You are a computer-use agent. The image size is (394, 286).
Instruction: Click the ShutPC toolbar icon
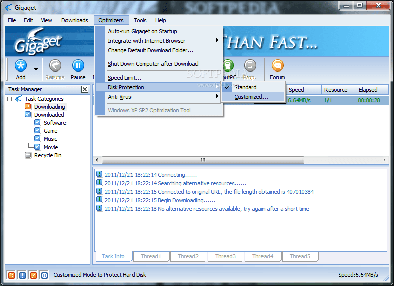point(228,66)
